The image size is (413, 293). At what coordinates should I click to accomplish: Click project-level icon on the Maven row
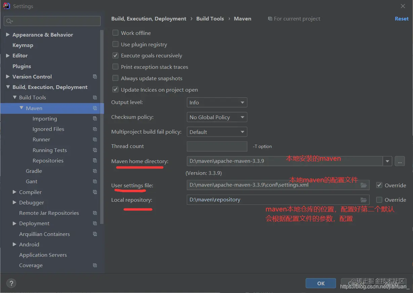point(95,108)
